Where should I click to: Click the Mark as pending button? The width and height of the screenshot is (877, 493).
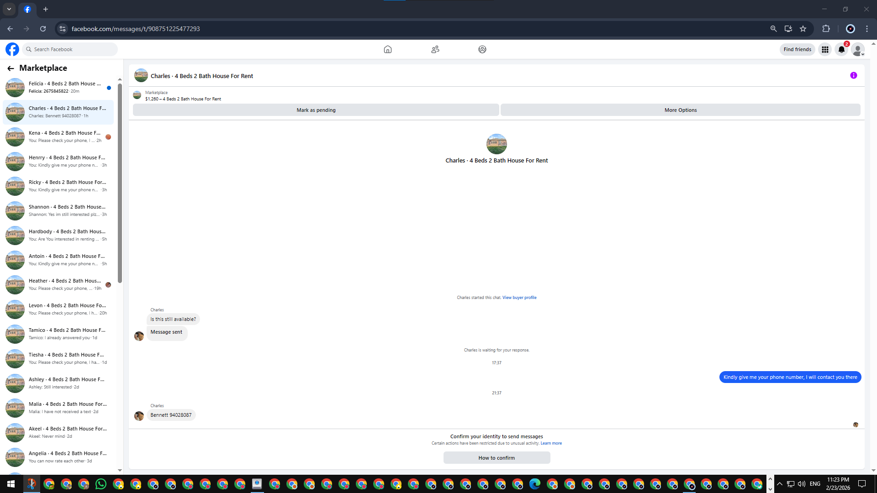pos(316,110)
